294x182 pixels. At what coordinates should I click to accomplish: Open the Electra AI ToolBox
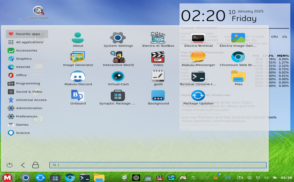158,39
